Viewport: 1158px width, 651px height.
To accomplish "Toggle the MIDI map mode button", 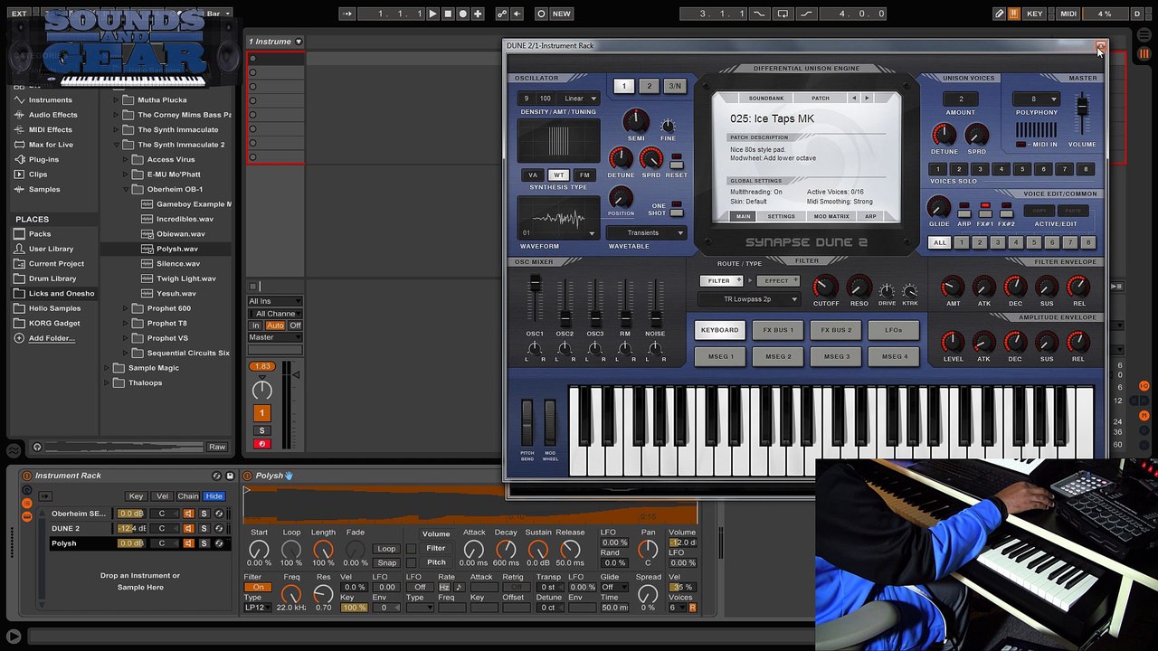I will pos(1068,14).
